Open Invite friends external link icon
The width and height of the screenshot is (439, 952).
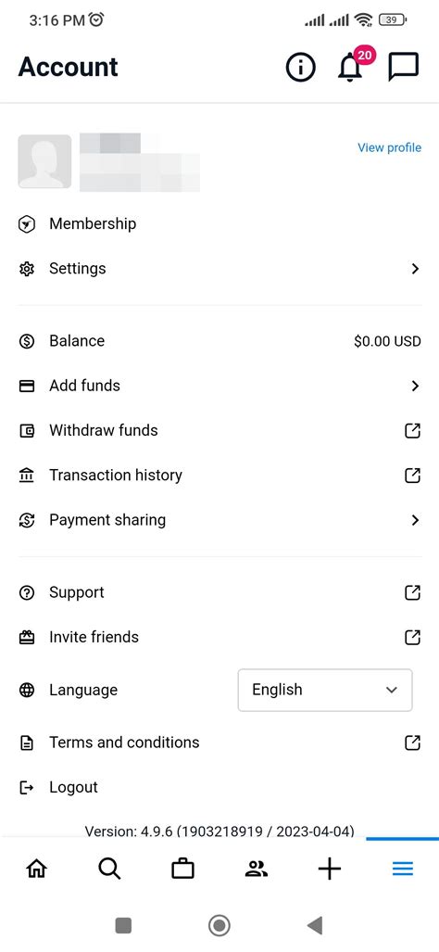click(x=412, y=637)
